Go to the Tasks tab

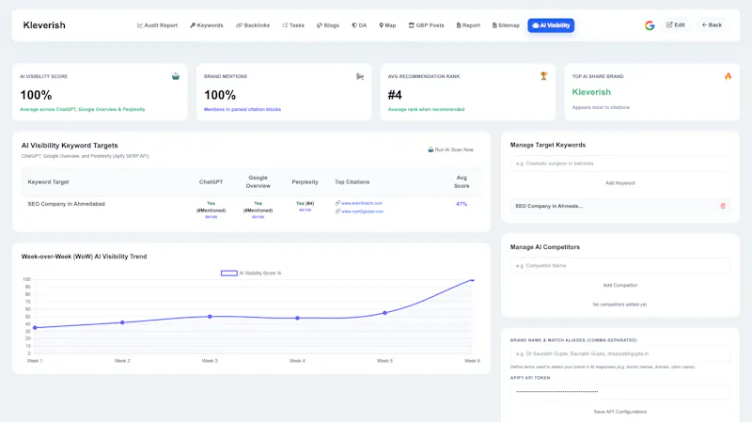293,25
